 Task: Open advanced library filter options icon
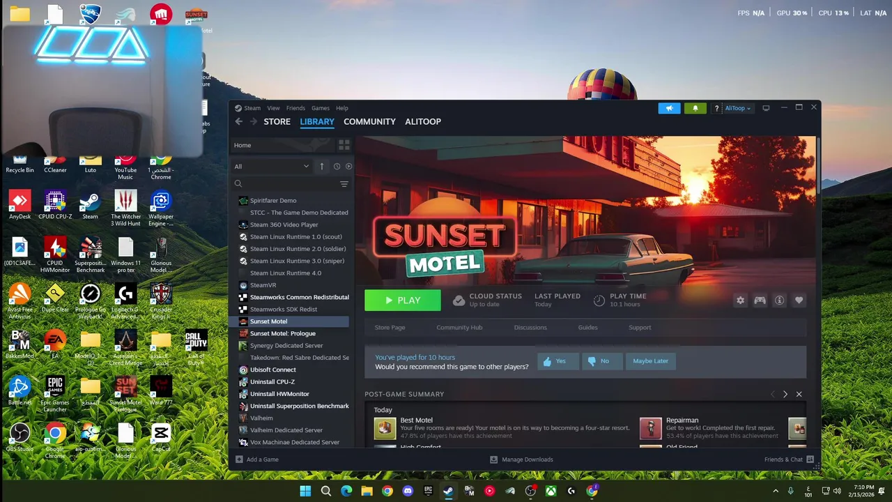(344, 184)
